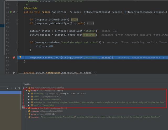Click the "/home/index" path value

48,105
